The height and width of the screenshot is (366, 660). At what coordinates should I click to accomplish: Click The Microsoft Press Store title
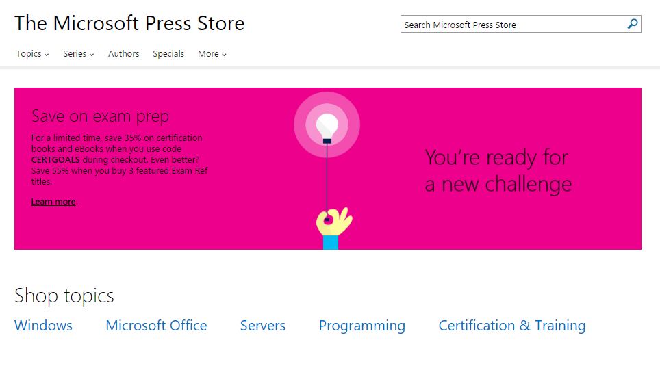129,23
